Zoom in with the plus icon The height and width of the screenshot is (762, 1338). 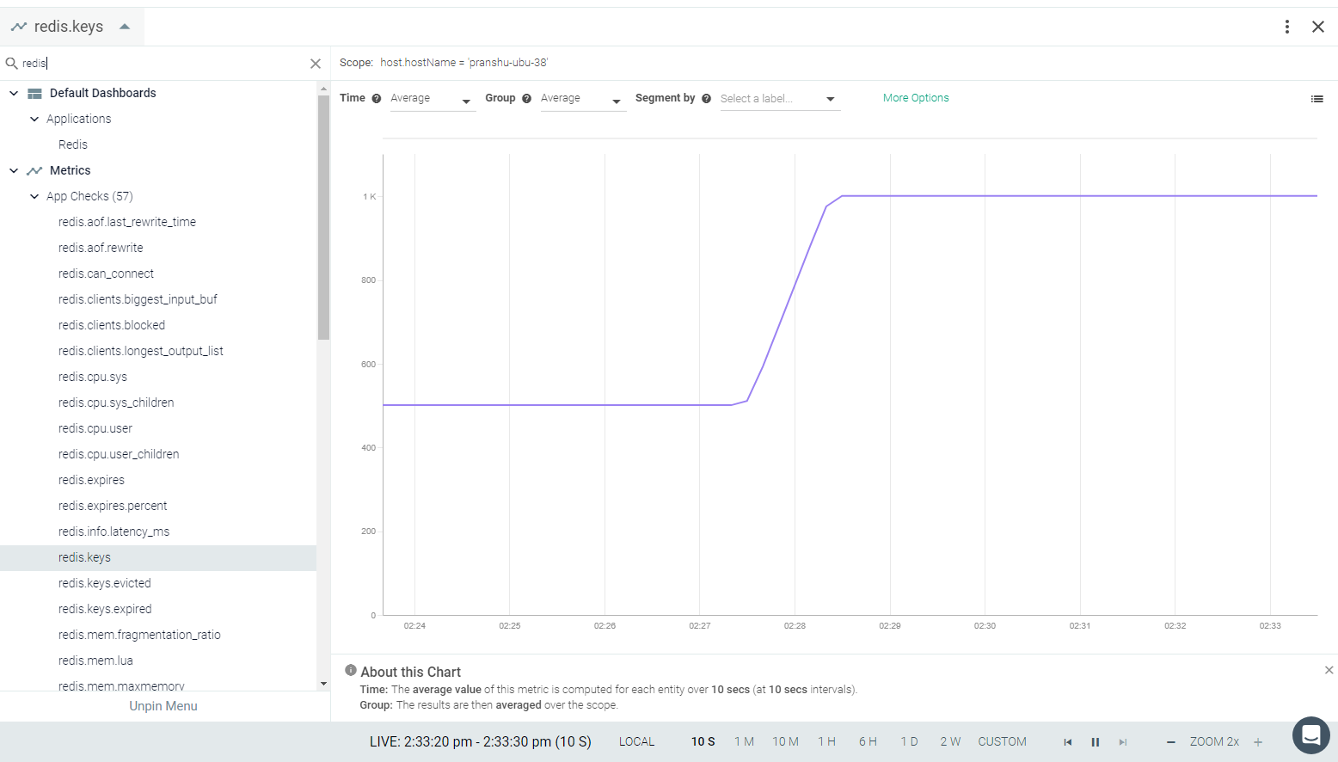pos(1258,742)
